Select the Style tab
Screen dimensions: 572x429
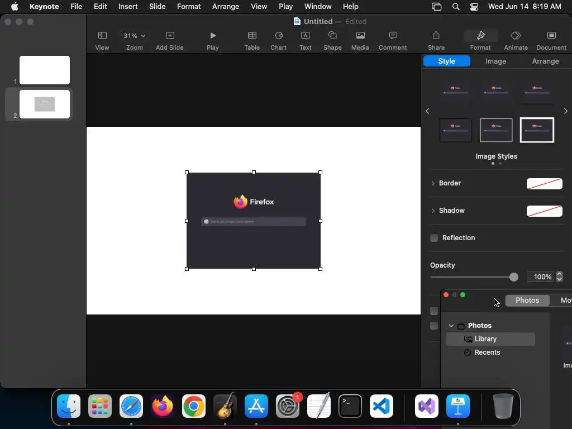click(x=446, y=61)
